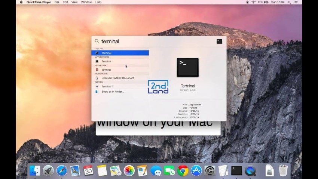Open TextEdit paper-and-pen icon in Dock
The height and width of the screenshot is (179, 318).
pos(223,170)
